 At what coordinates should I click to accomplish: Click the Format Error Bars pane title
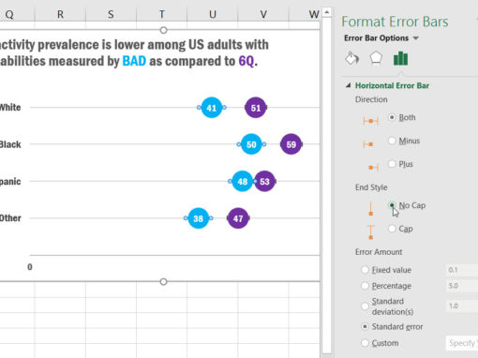(395, 22)
